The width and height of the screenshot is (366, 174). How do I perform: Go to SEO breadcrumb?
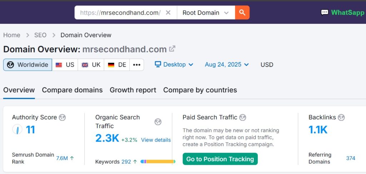pos(40,35)
